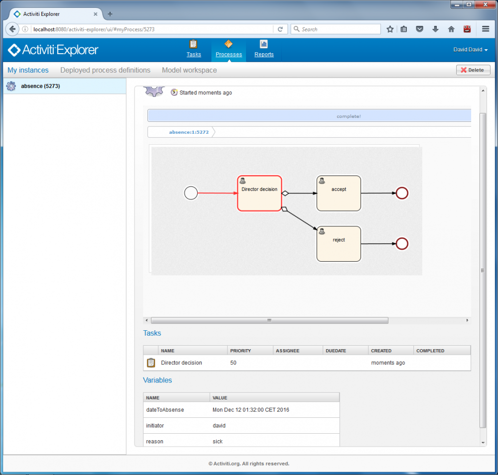The width and height of the screenshot is (498, 475).
Task: Open Deployed process definitions tab
Action: coord(105,70)
